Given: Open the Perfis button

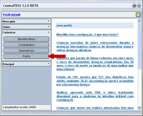Looking at the screenshot, I should tap(27, 56).
